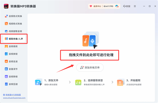Go to 音频降噪 text label

13,77
